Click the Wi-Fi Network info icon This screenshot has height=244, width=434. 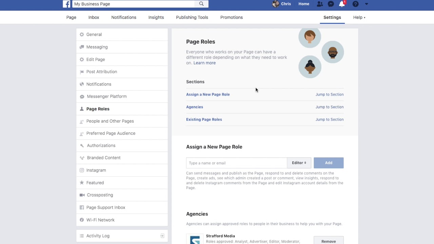point(82,220)
